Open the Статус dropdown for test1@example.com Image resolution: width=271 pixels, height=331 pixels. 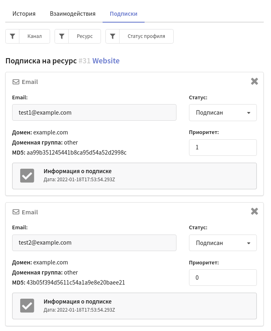point(223,113)
